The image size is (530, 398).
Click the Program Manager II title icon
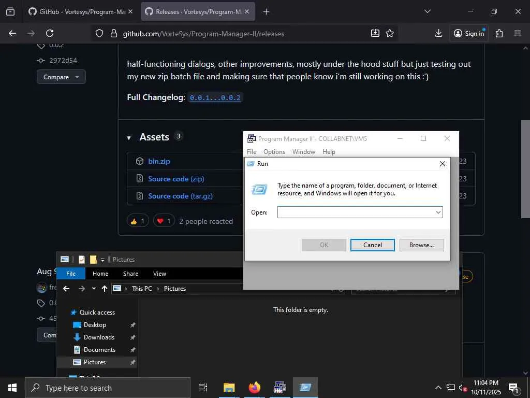click(252, 138)
